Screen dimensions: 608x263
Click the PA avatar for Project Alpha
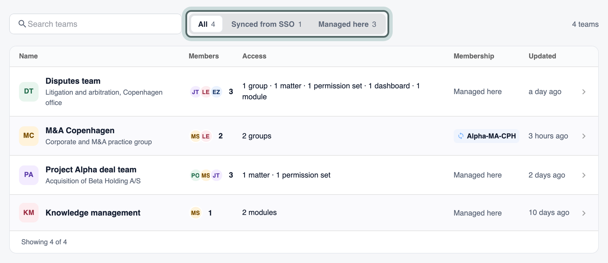(x=29, y=175)
